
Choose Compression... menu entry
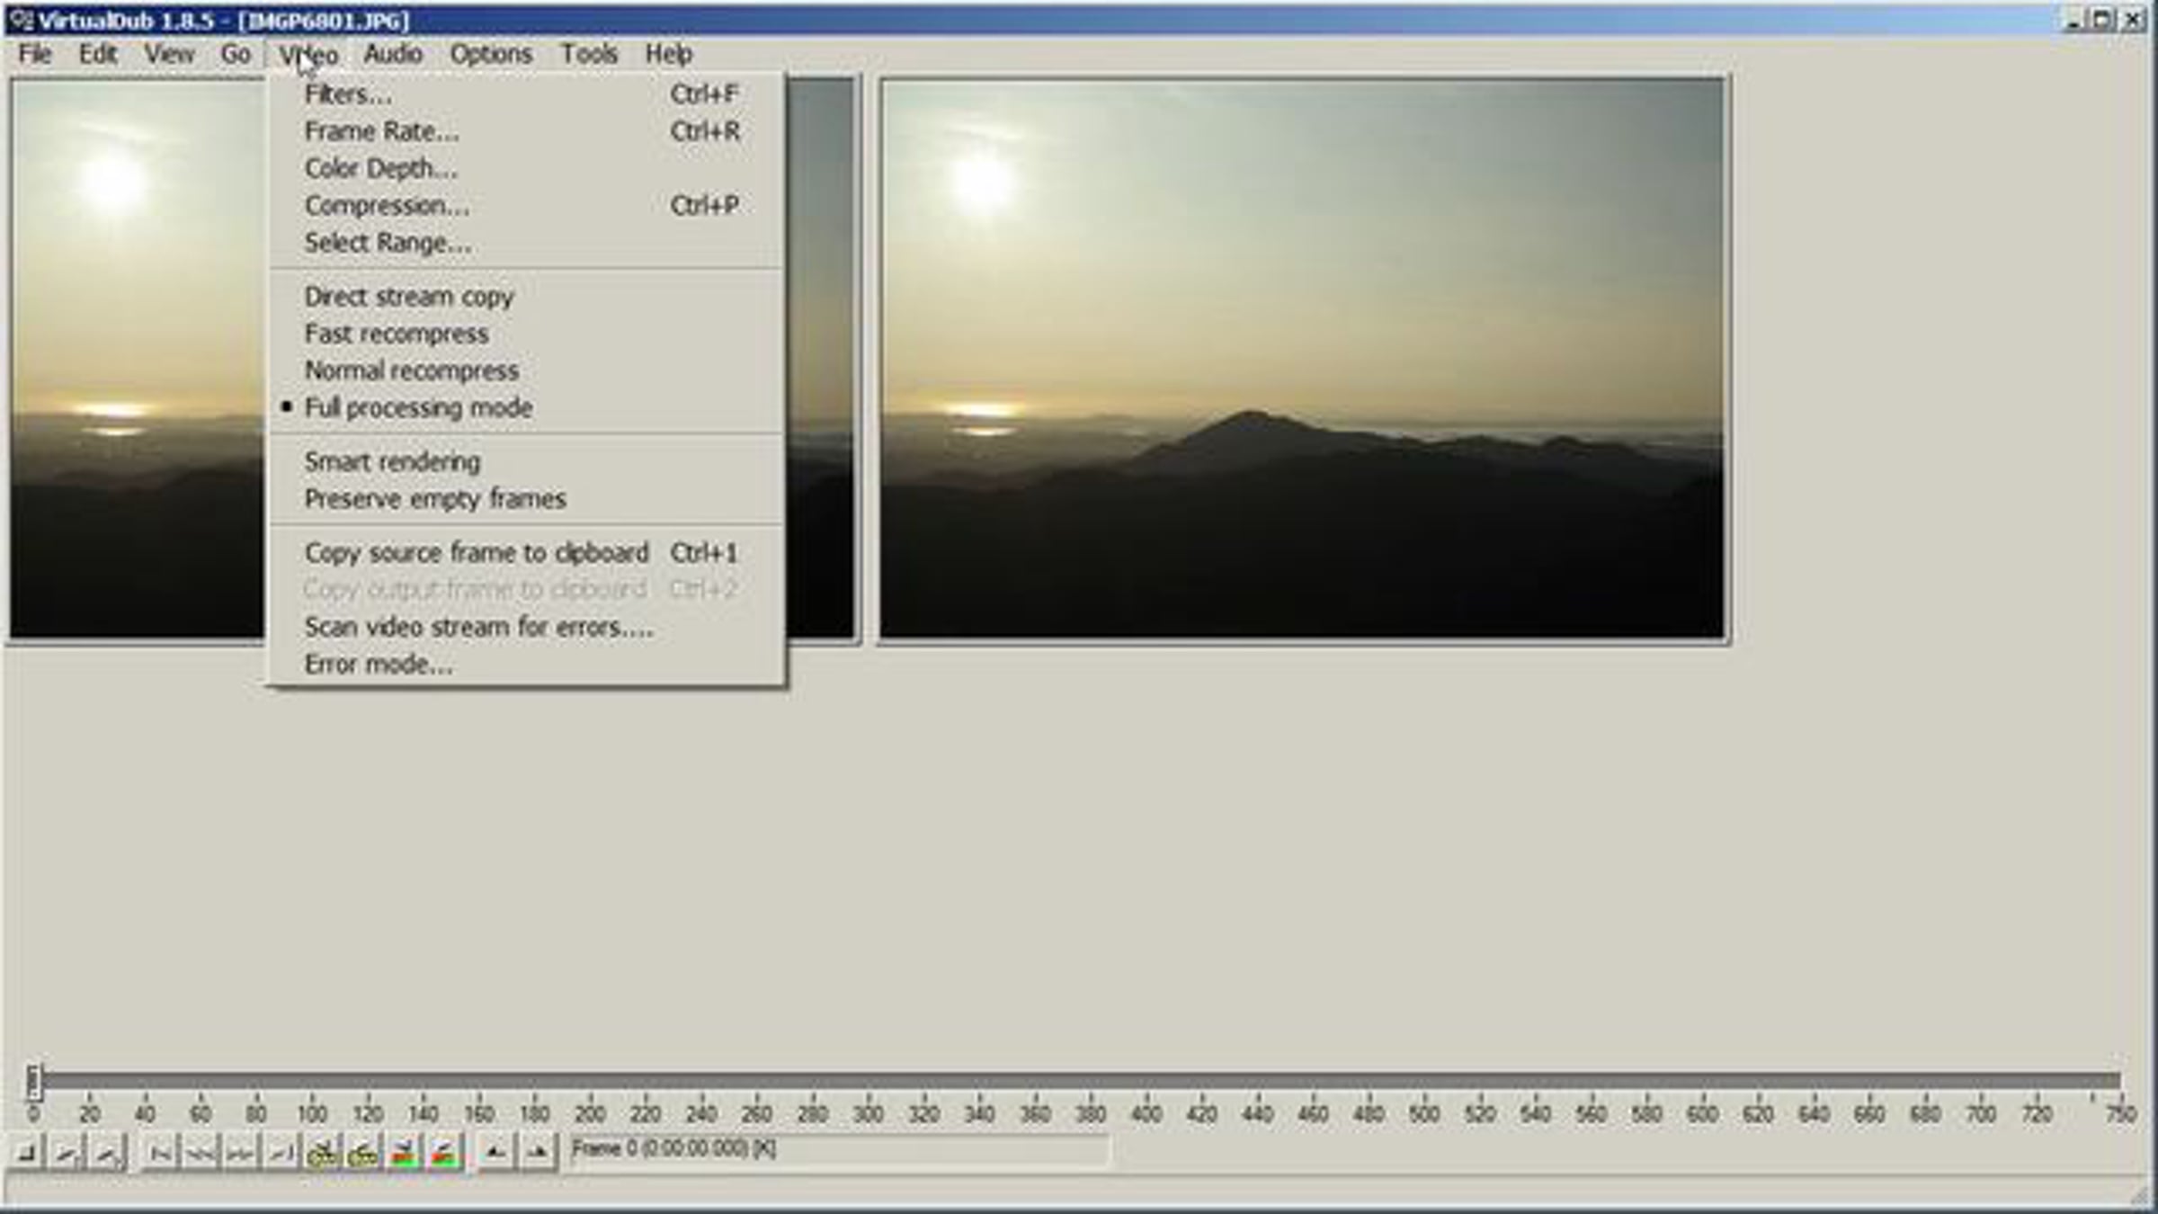click(526, 205)
